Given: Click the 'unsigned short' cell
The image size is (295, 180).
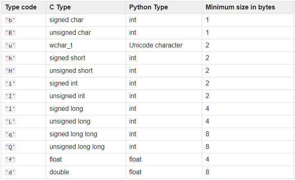Looking at the screenshot, I should pos(71,71).
